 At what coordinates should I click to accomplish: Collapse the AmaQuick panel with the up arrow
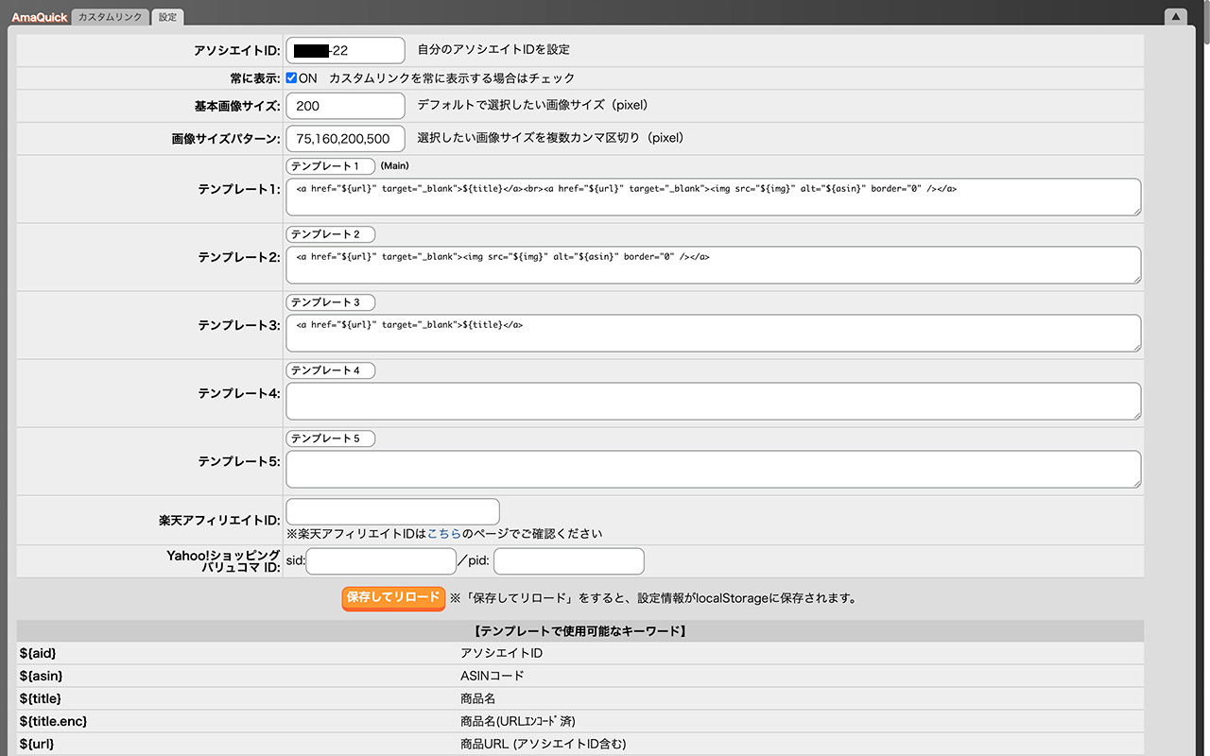(1175, 16)
